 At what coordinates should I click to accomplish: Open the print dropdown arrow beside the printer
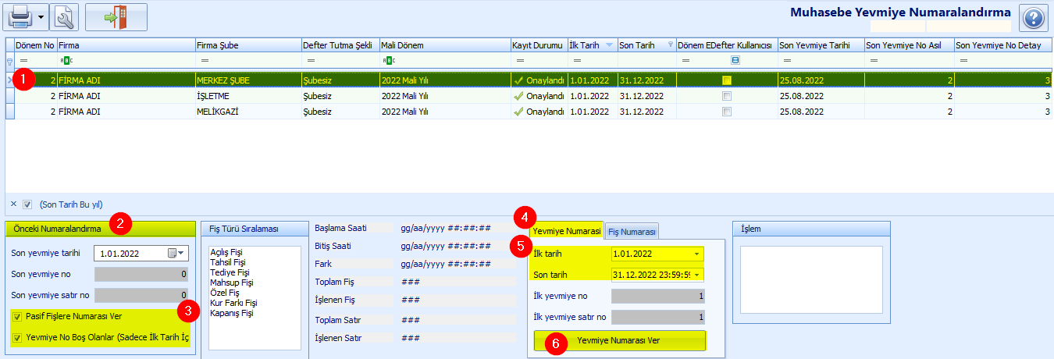coord(41,16)
